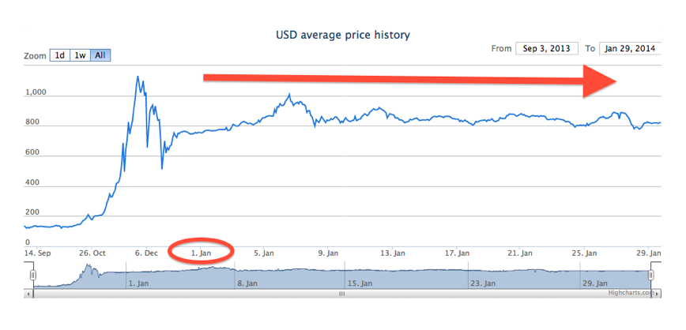Click the scrollbar right arrow
Viewport: 686px width, 330px height.
(x=658, y=294)
